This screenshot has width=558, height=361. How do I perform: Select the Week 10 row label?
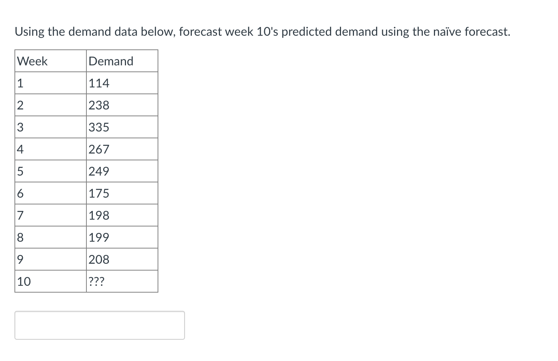coord(49,281)
